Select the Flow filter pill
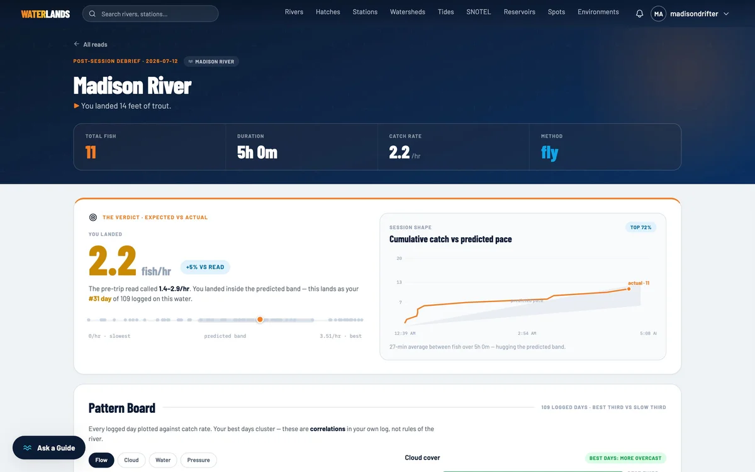This screenshot has width=755, height=472. 101,460
